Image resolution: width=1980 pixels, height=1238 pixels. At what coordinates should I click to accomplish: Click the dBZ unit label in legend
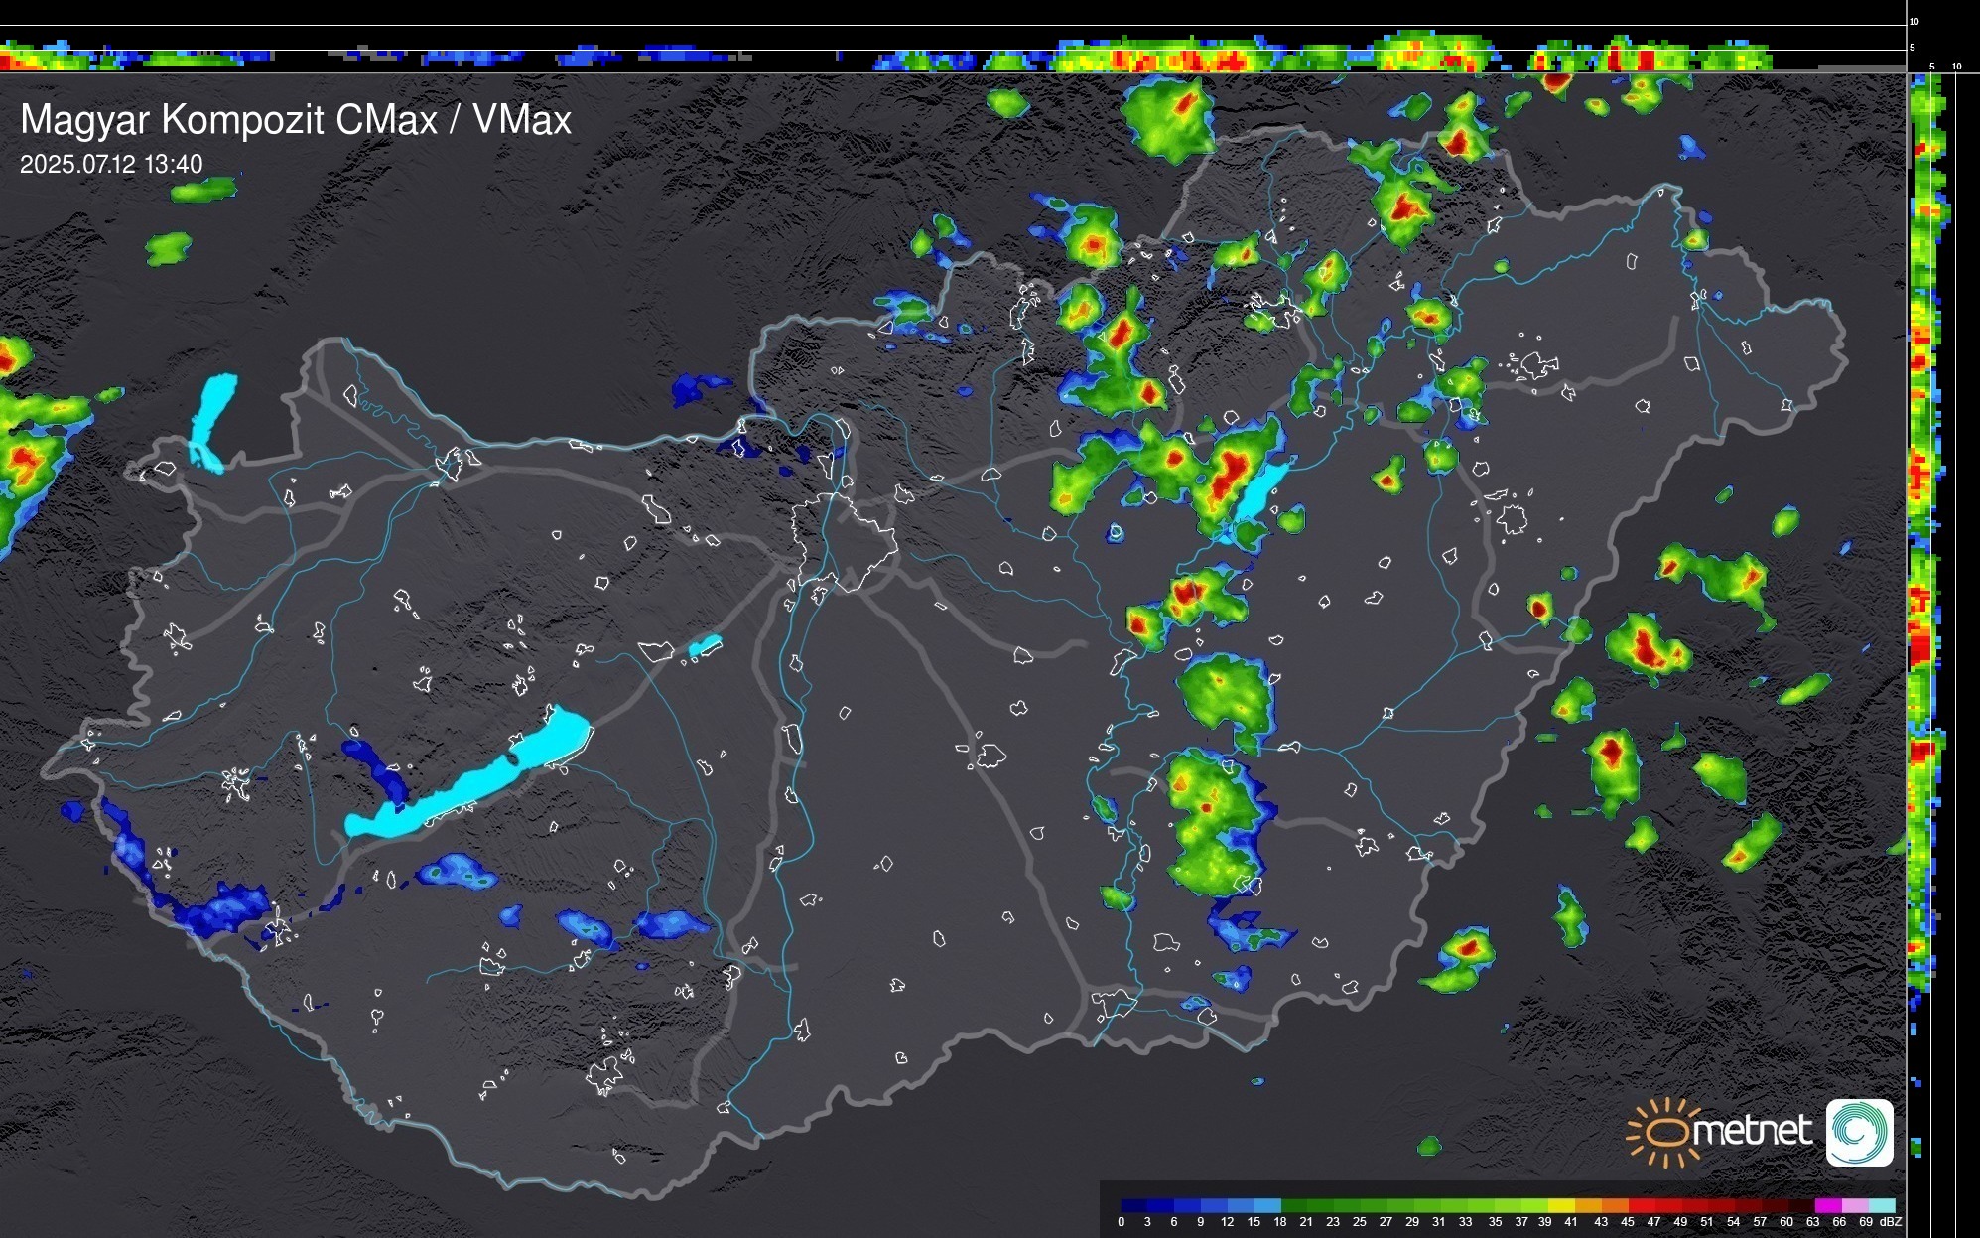click(1890, 1222)
